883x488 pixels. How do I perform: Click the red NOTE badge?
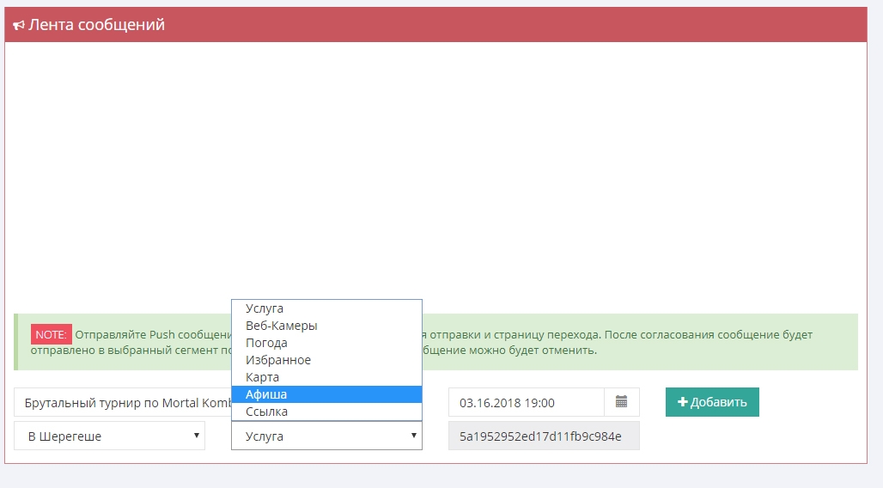point(52,334)
